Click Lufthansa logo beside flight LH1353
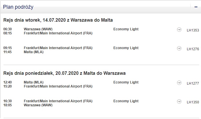 point(179,30)
